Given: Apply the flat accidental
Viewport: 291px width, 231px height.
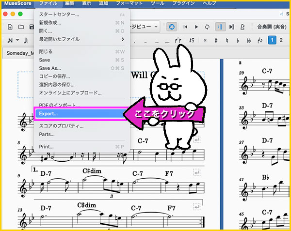Looking at the screenshot, I should (x=238, y=40).
